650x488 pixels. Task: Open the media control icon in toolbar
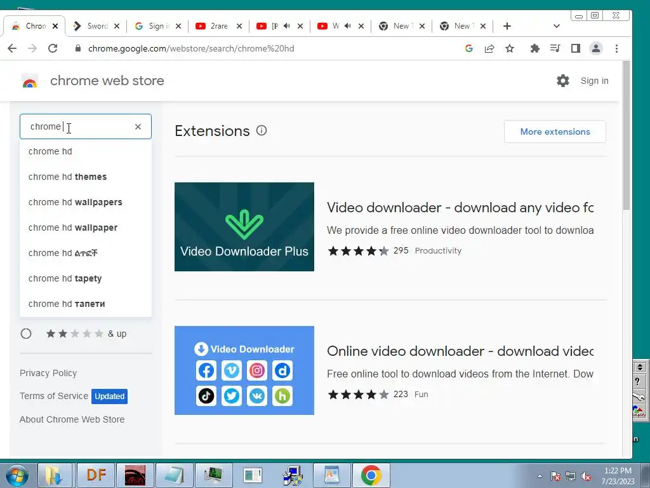point(555,48)
